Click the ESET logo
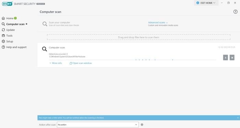 coord(7,4)
